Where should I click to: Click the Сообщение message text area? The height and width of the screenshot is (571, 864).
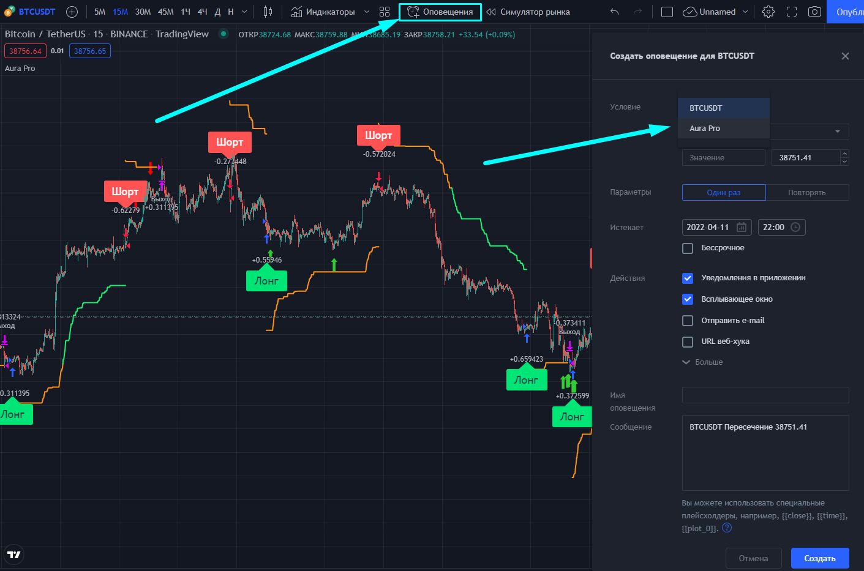[765, 453]
